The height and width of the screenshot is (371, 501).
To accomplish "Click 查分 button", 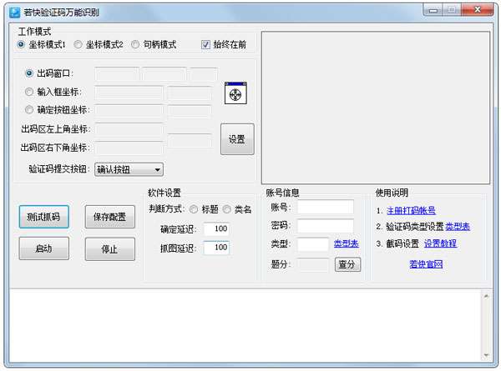I will 347,264.
